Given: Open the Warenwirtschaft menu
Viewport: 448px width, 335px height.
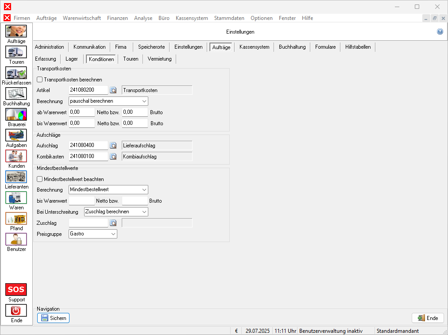Looking at the screenshot, I should pyautogui.click(x=81, y=18).
